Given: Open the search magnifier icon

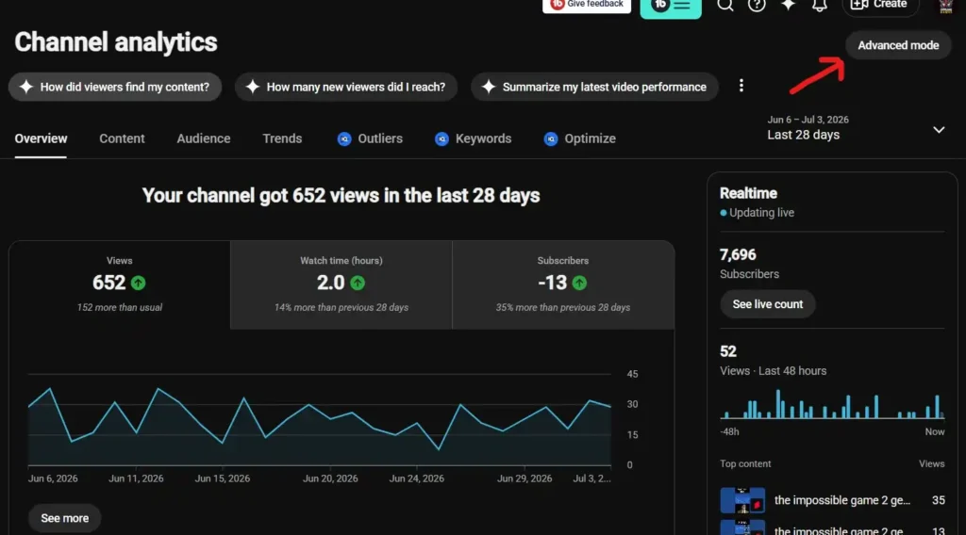Looking at the screenshot, I should tap(725, 5).
